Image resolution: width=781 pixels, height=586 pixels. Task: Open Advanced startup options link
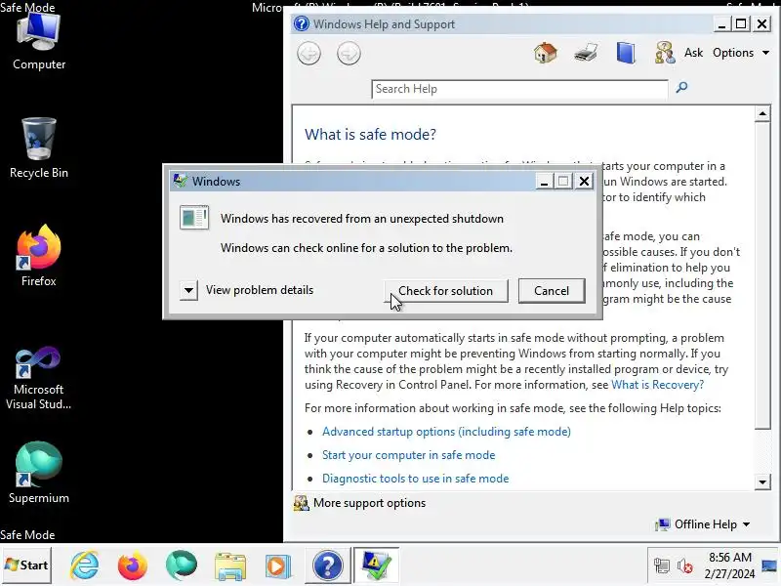point(446,432)
